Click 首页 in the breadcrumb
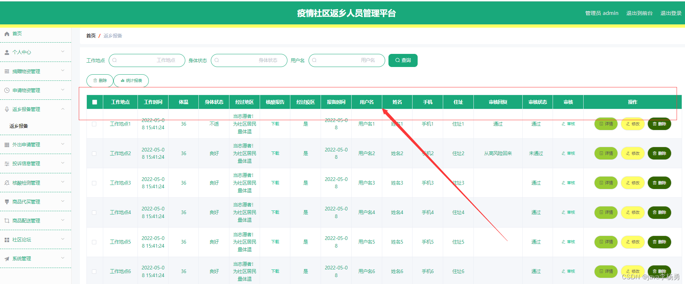This screenshot has height=284, width=685. pyautogui.click(x=91, y=36)
